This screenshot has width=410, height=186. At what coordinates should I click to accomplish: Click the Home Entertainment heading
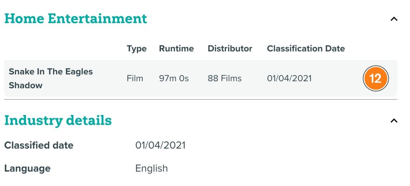(x=75, y=19)
